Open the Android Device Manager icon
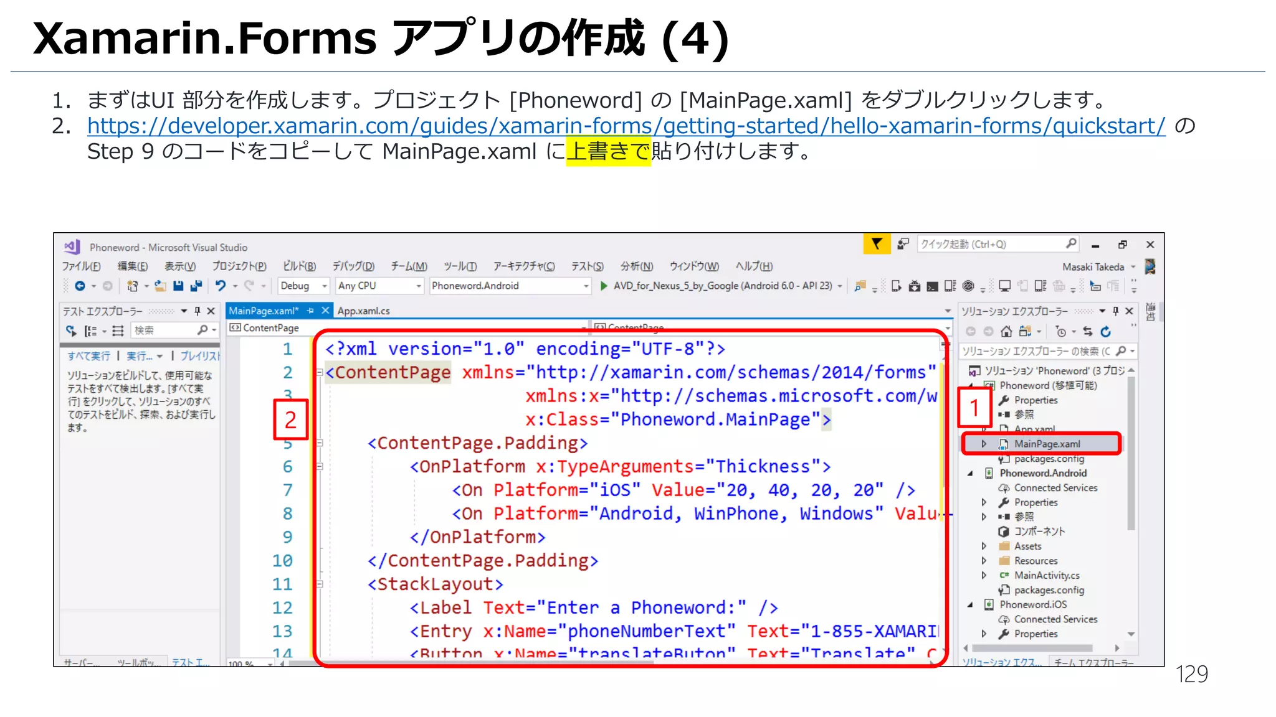The image size is (1276, 717). (896, 286)
